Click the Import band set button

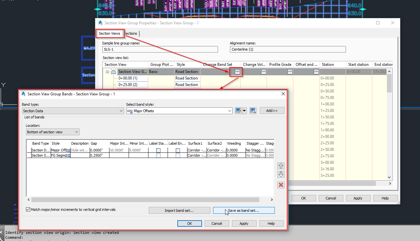click(179, 210)
